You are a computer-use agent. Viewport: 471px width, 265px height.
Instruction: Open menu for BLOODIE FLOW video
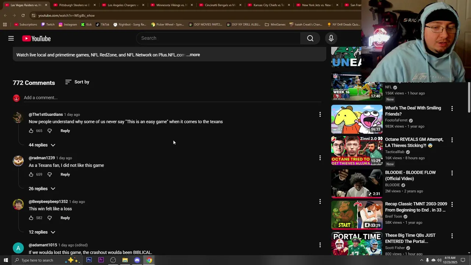[452, 173]
